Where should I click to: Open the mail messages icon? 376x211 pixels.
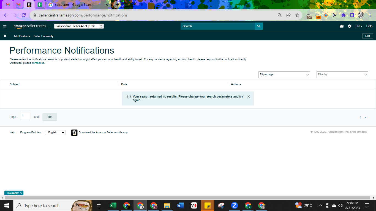tap(342, 26)
